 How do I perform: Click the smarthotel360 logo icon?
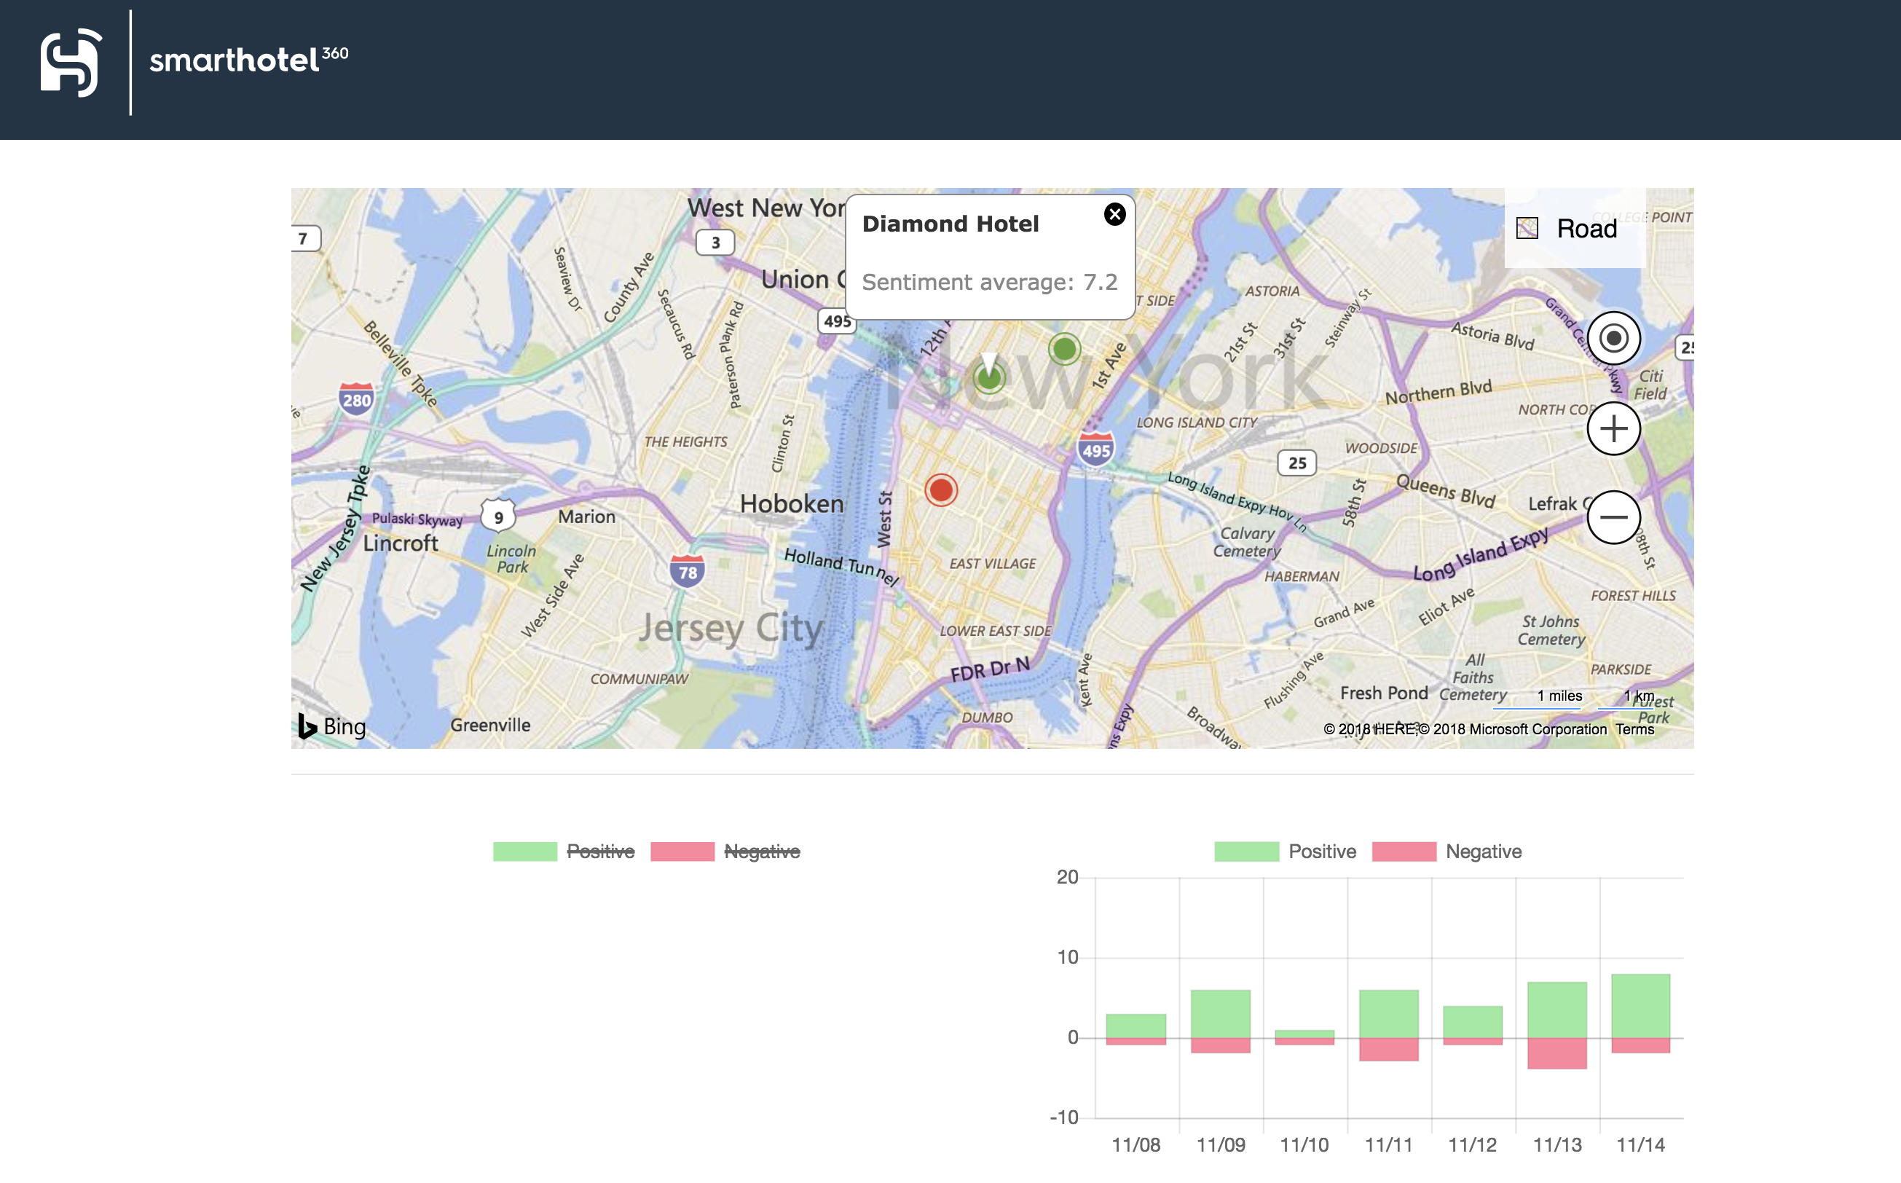click(x=71, y=63)
